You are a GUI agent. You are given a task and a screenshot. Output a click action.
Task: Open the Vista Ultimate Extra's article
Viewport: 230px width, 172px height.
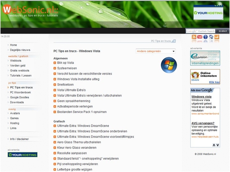71,90
